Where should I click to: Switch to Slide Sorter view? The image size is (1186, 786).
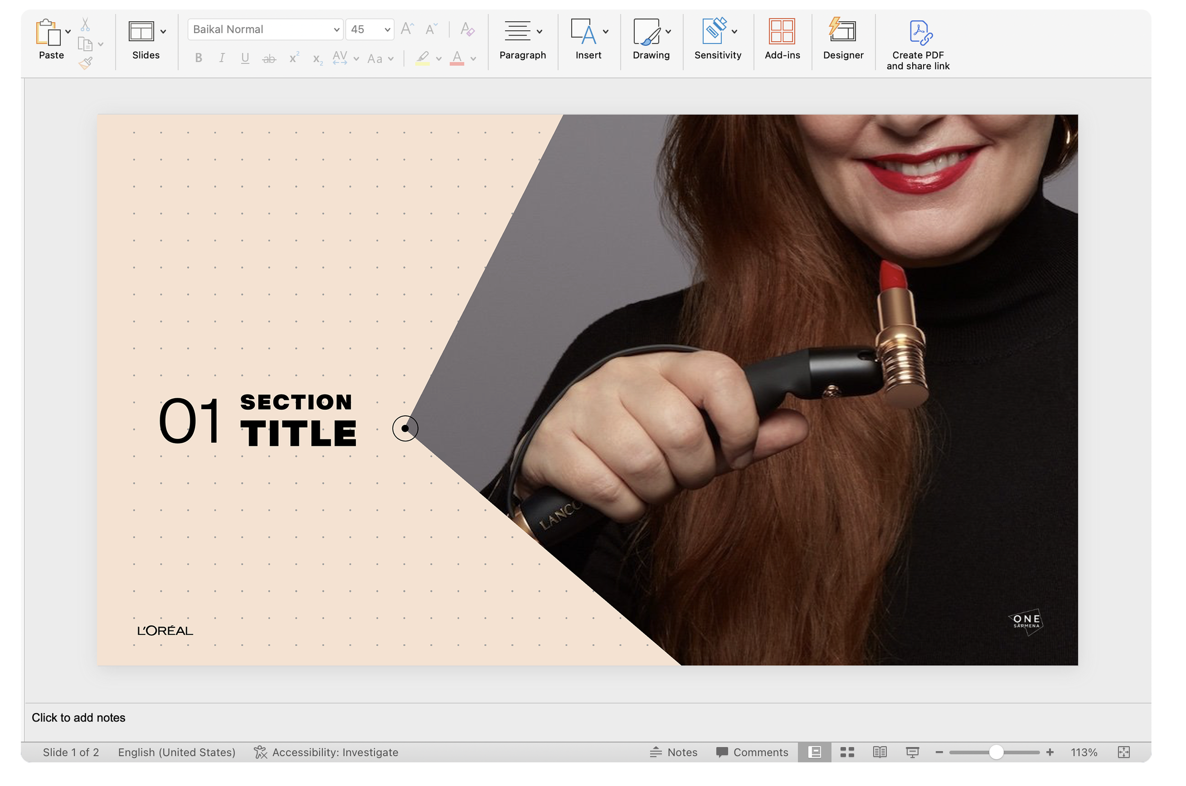click(847, 752)
